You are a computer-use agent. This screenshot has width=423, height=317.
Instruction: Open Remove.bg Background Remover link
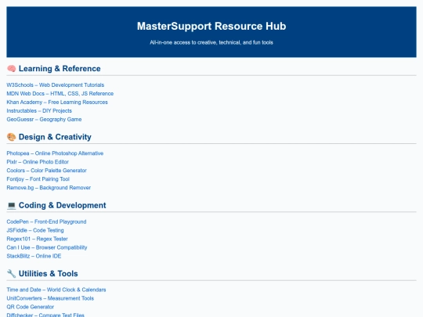[x=49, y=188]
